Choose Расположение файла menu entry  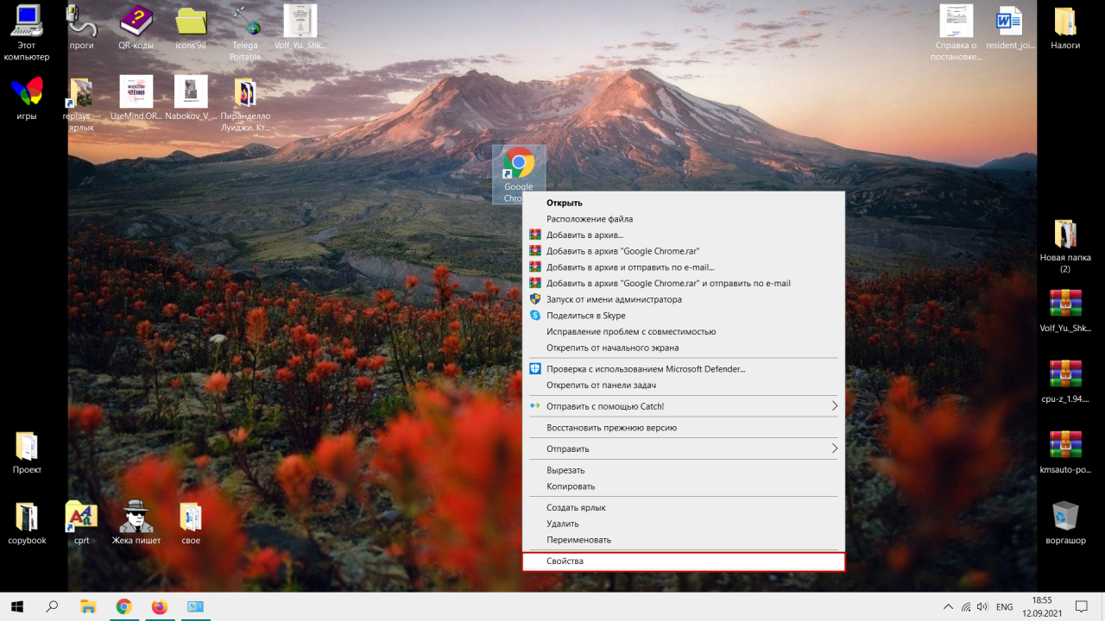pyautogui.click(x=590, y=219)
